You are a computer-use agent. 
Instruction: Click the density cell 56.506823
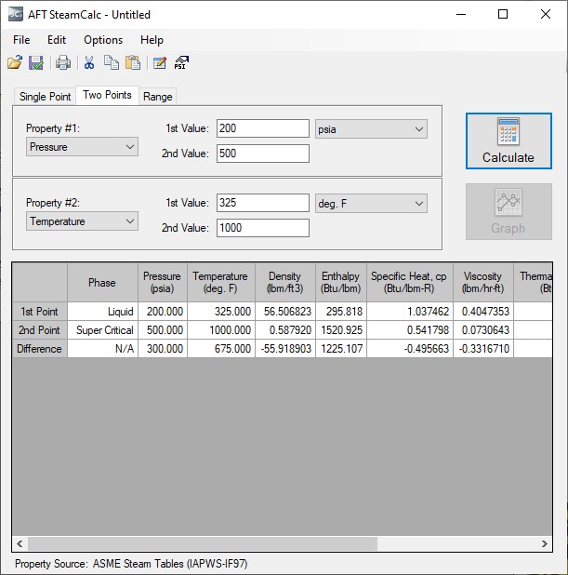click(285, 312)
